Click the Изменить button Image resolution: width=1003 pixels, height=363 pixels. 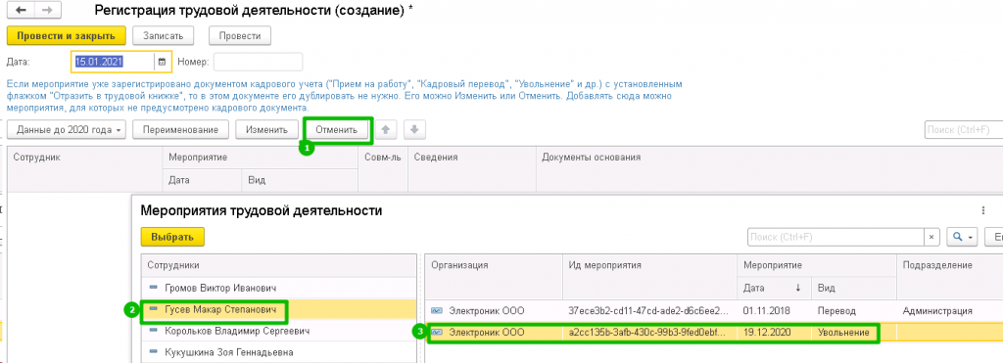[x=266, y=130]
